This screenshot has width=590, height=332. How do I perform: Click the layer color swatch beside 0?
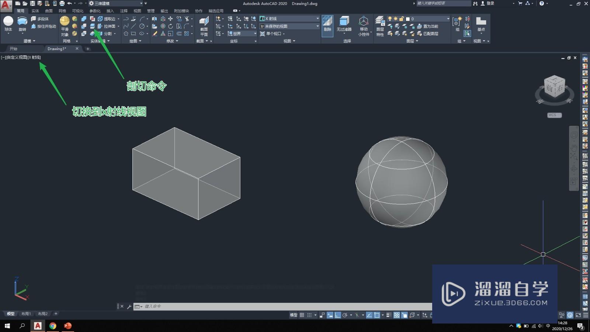click(x=408, y=19)
